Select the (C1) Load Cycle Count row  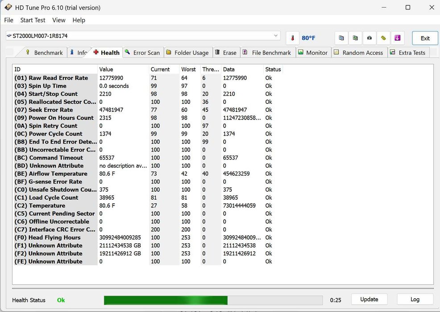pyautogui.click(x=148, y=197)
